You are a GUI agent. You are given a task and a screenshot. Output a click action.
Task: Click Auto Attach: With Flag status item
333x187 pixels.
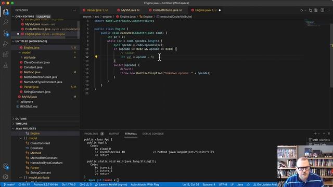click(145, 185)
